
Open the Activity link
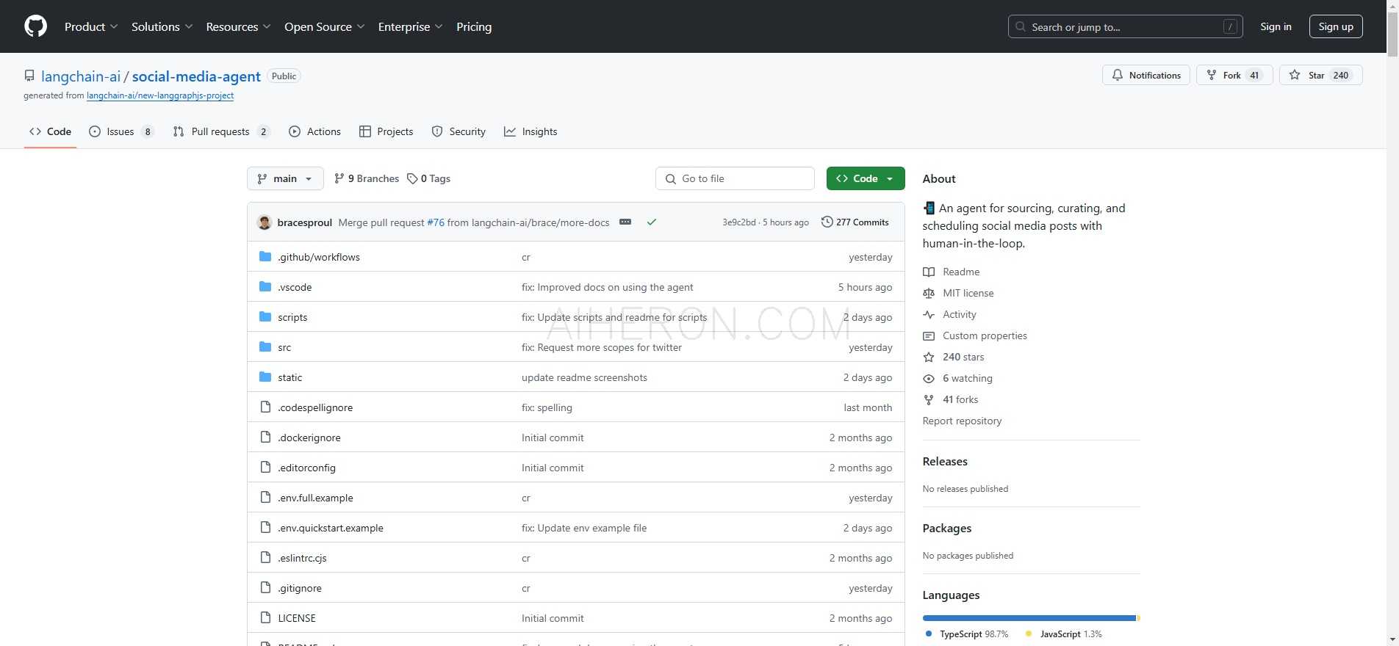(949, 314)
